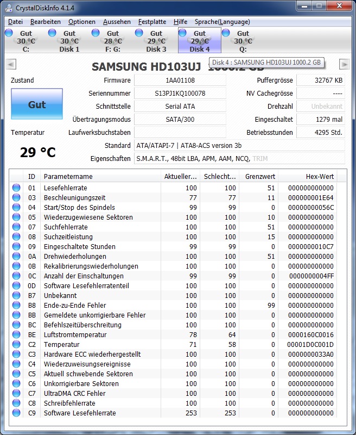Image resolution: width=356 pixels, height=435 pixels.
Task: Click the Seriennummer field S13PJ1KQ100078
Action: (x=180, y=93)
